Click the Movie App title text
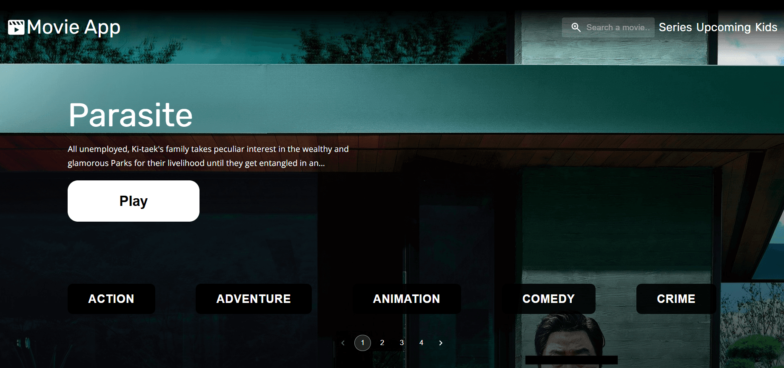 pyautogui.click(x=74, y=27)
